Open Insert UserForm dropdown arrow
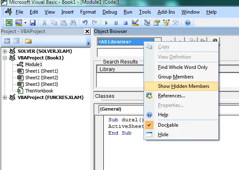Image resolution: width=239 pixels, height=170 pixels. pos(25,23)
